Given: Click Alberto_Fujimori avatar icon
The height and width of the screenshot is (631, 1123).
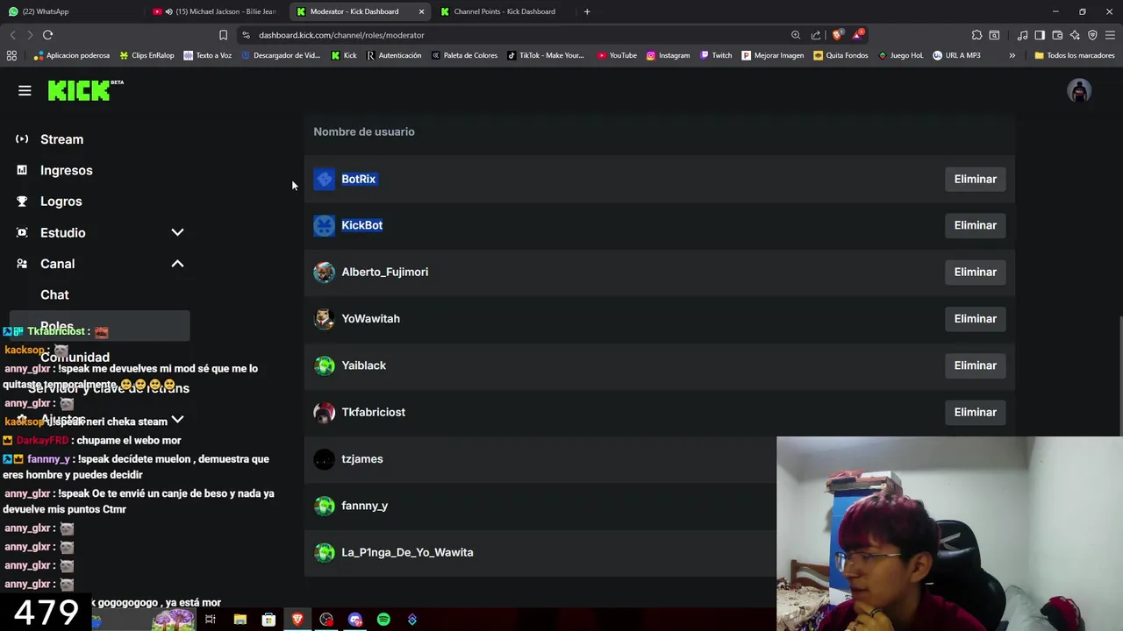Looking at the screenshot, I should (x=325, y=272).
